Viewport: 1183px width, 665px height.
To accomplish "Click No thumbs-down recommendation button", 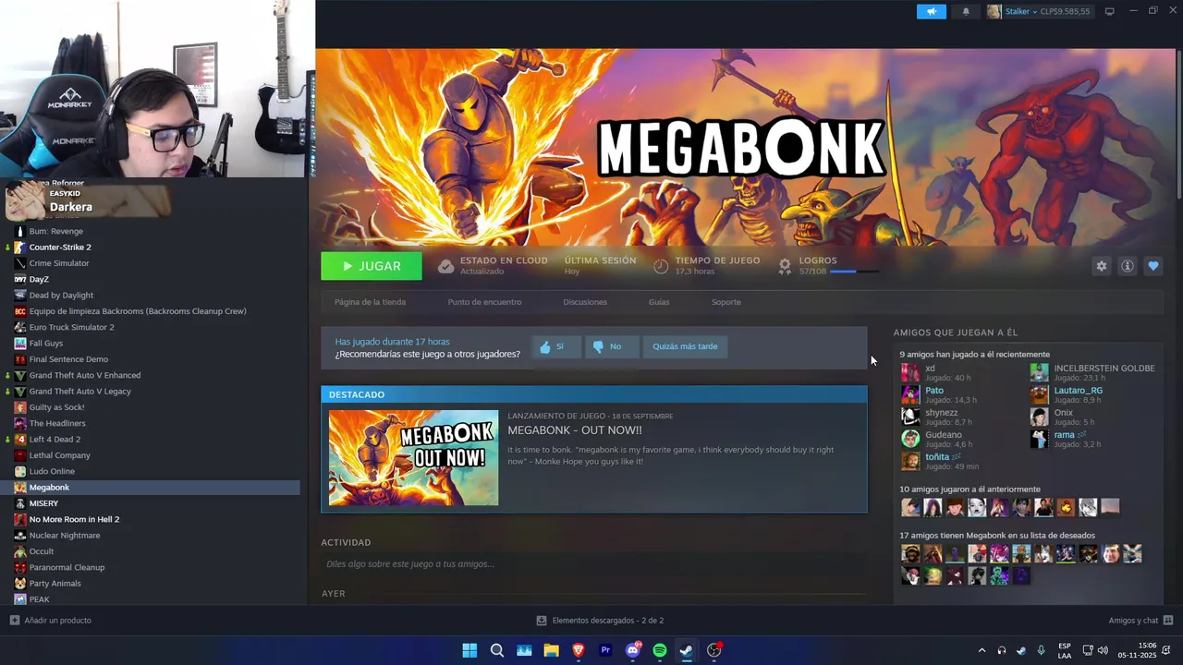I will [x=611, y=346].
